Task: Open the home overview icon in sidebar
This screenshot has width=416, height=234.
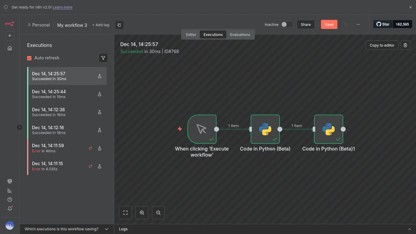Action: click(x=10, y=48)
